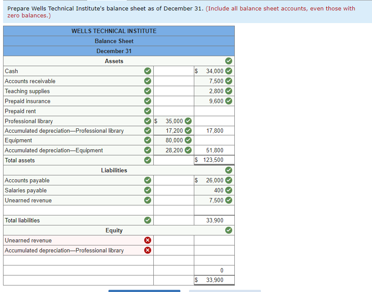Click the light gray button at the bottom
Screen dimensions: 372x292
coord(225,291)
